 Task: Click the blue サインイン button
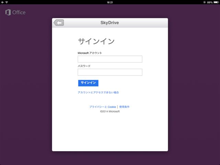click(x=88, y=83)
